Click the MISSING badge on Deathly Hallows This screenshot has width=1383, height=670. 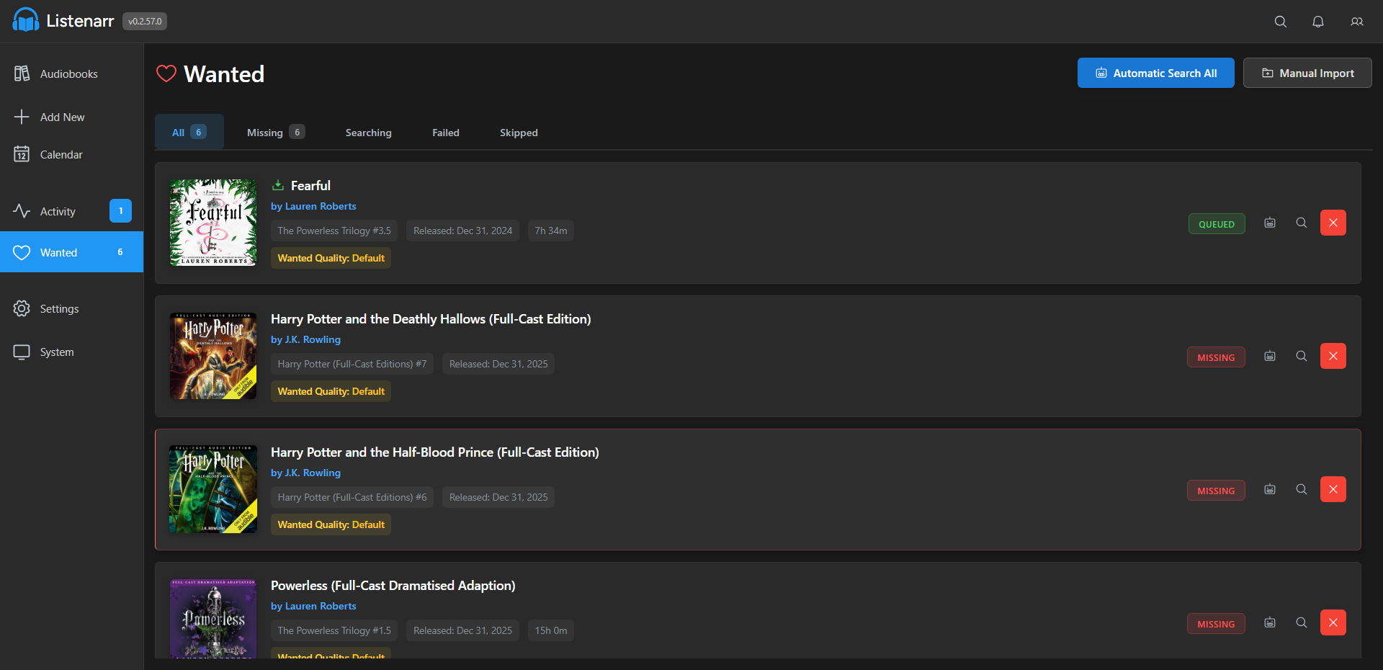[1216, 357]
